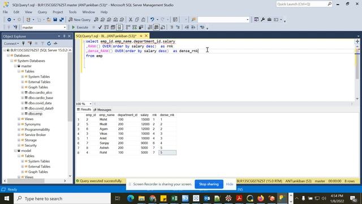Collapse the Databases tree node
The height and width of the screenshot is (204, 362).
tap(8, 56)
